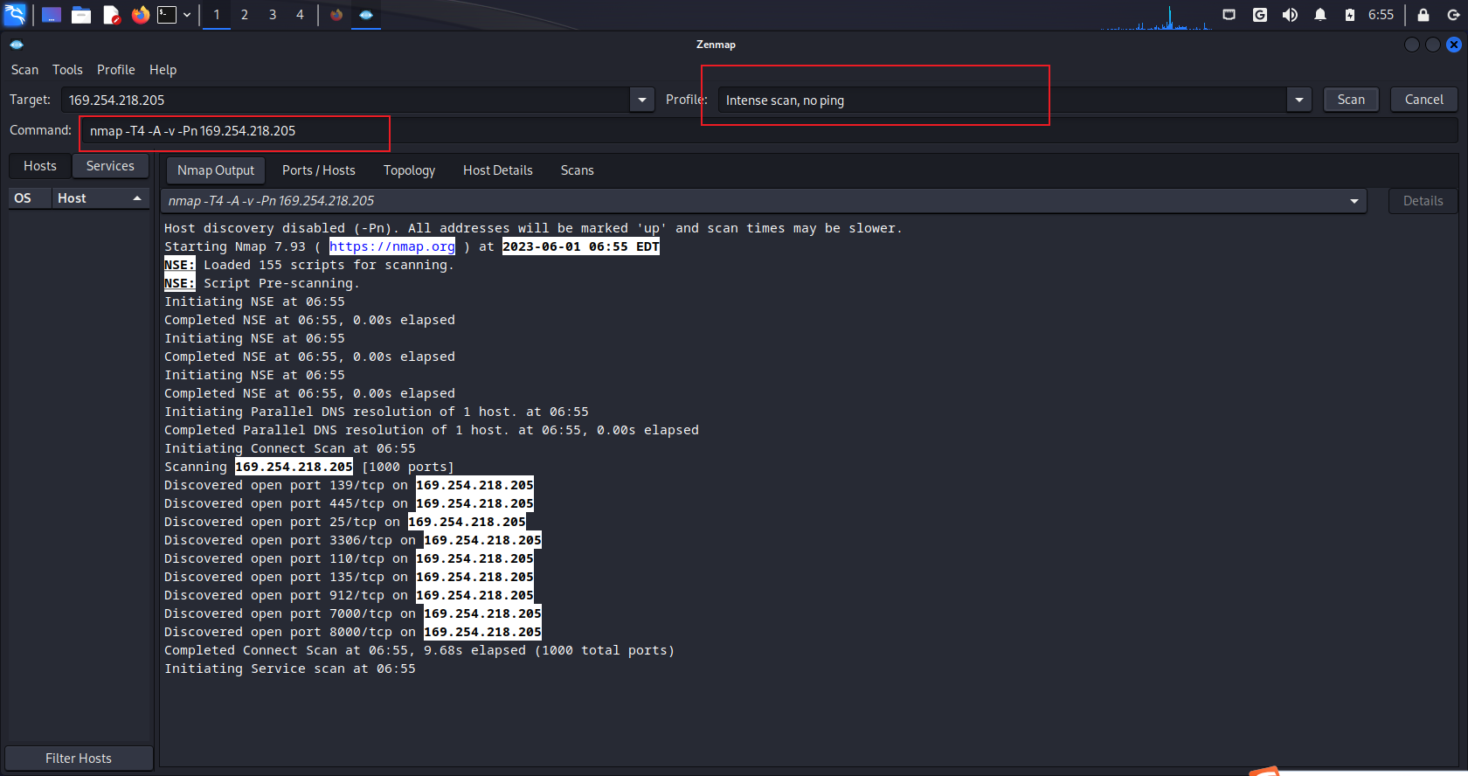Open the battery power manager icon
Screen dimensions: 1468x776
[x=1350, y=15]
